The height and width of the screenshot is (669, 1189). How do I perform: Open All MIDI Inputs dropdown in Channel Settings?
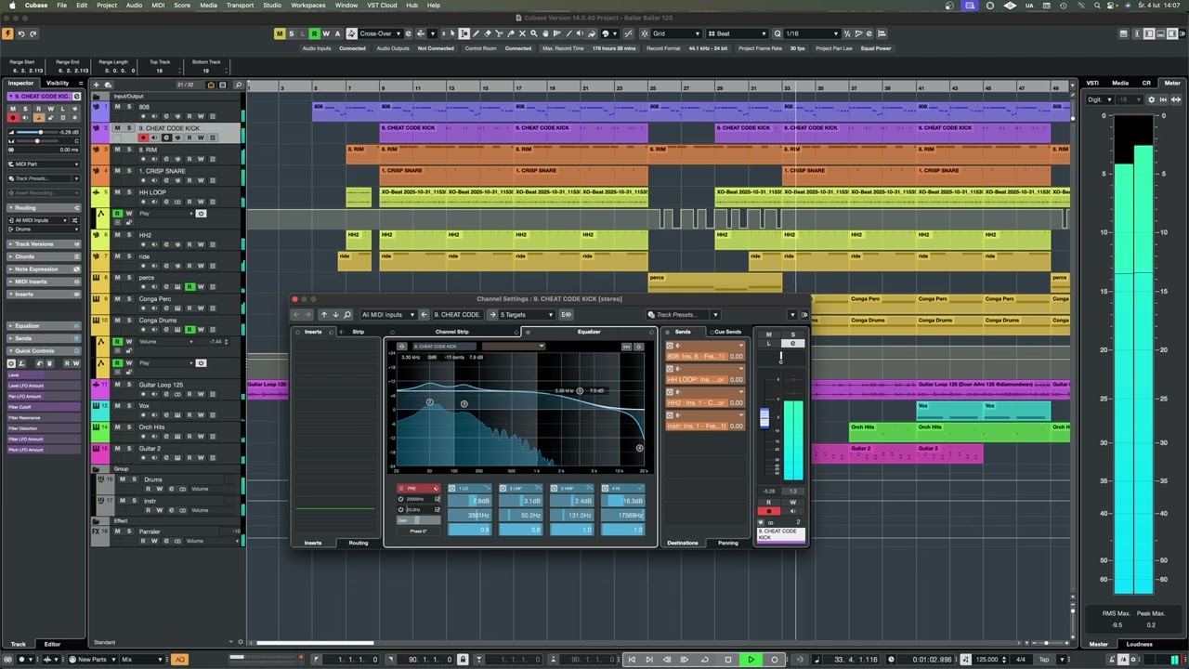coord(388,315)
